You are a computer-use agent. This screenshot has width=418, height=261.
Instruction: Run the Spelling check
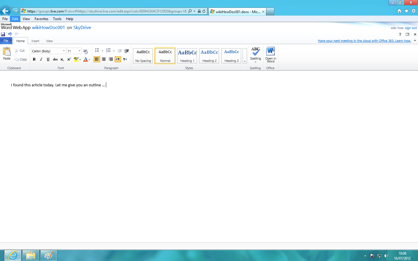pos(255,53)
